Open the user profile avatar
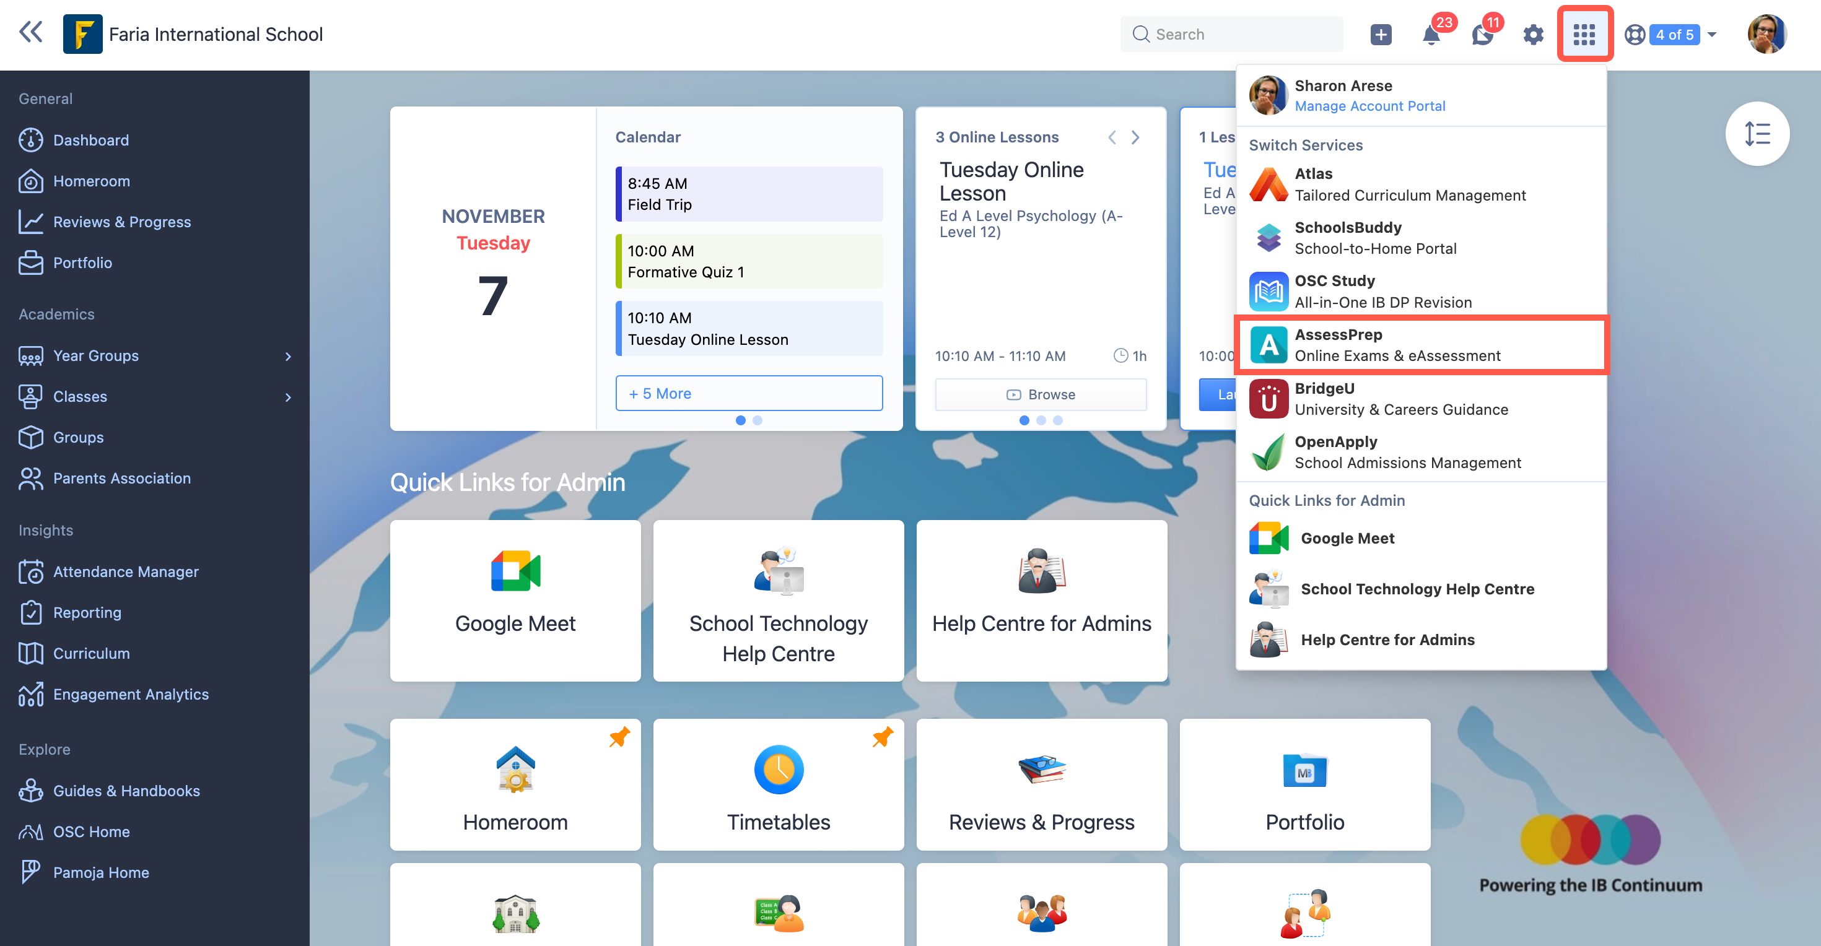Viewport: 1821px width, 946px height. click(x=1768, y=34)
